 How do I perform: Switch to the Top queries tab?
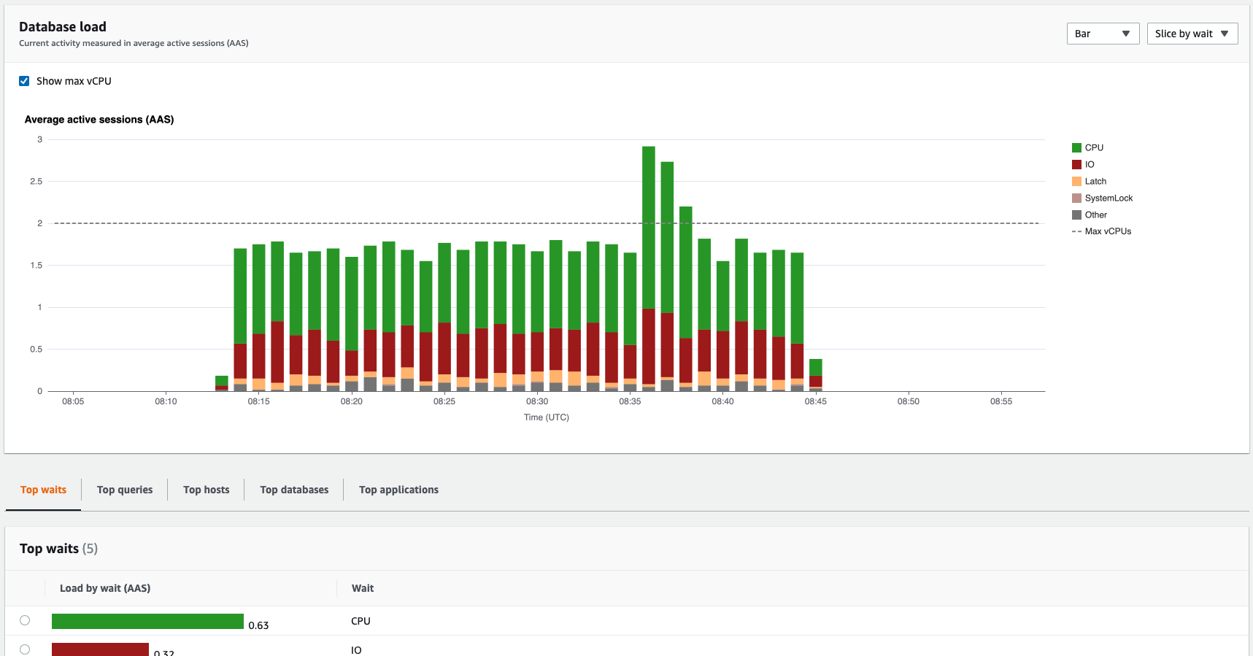125,490
